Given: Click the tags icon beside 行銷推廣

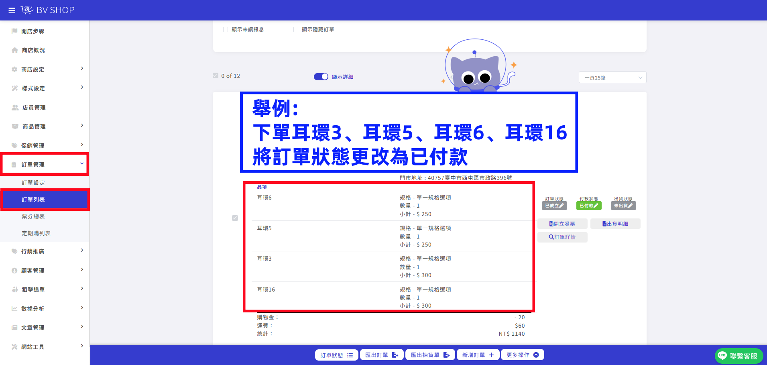Looking at the screenshot, I should [x=14, y=251].
